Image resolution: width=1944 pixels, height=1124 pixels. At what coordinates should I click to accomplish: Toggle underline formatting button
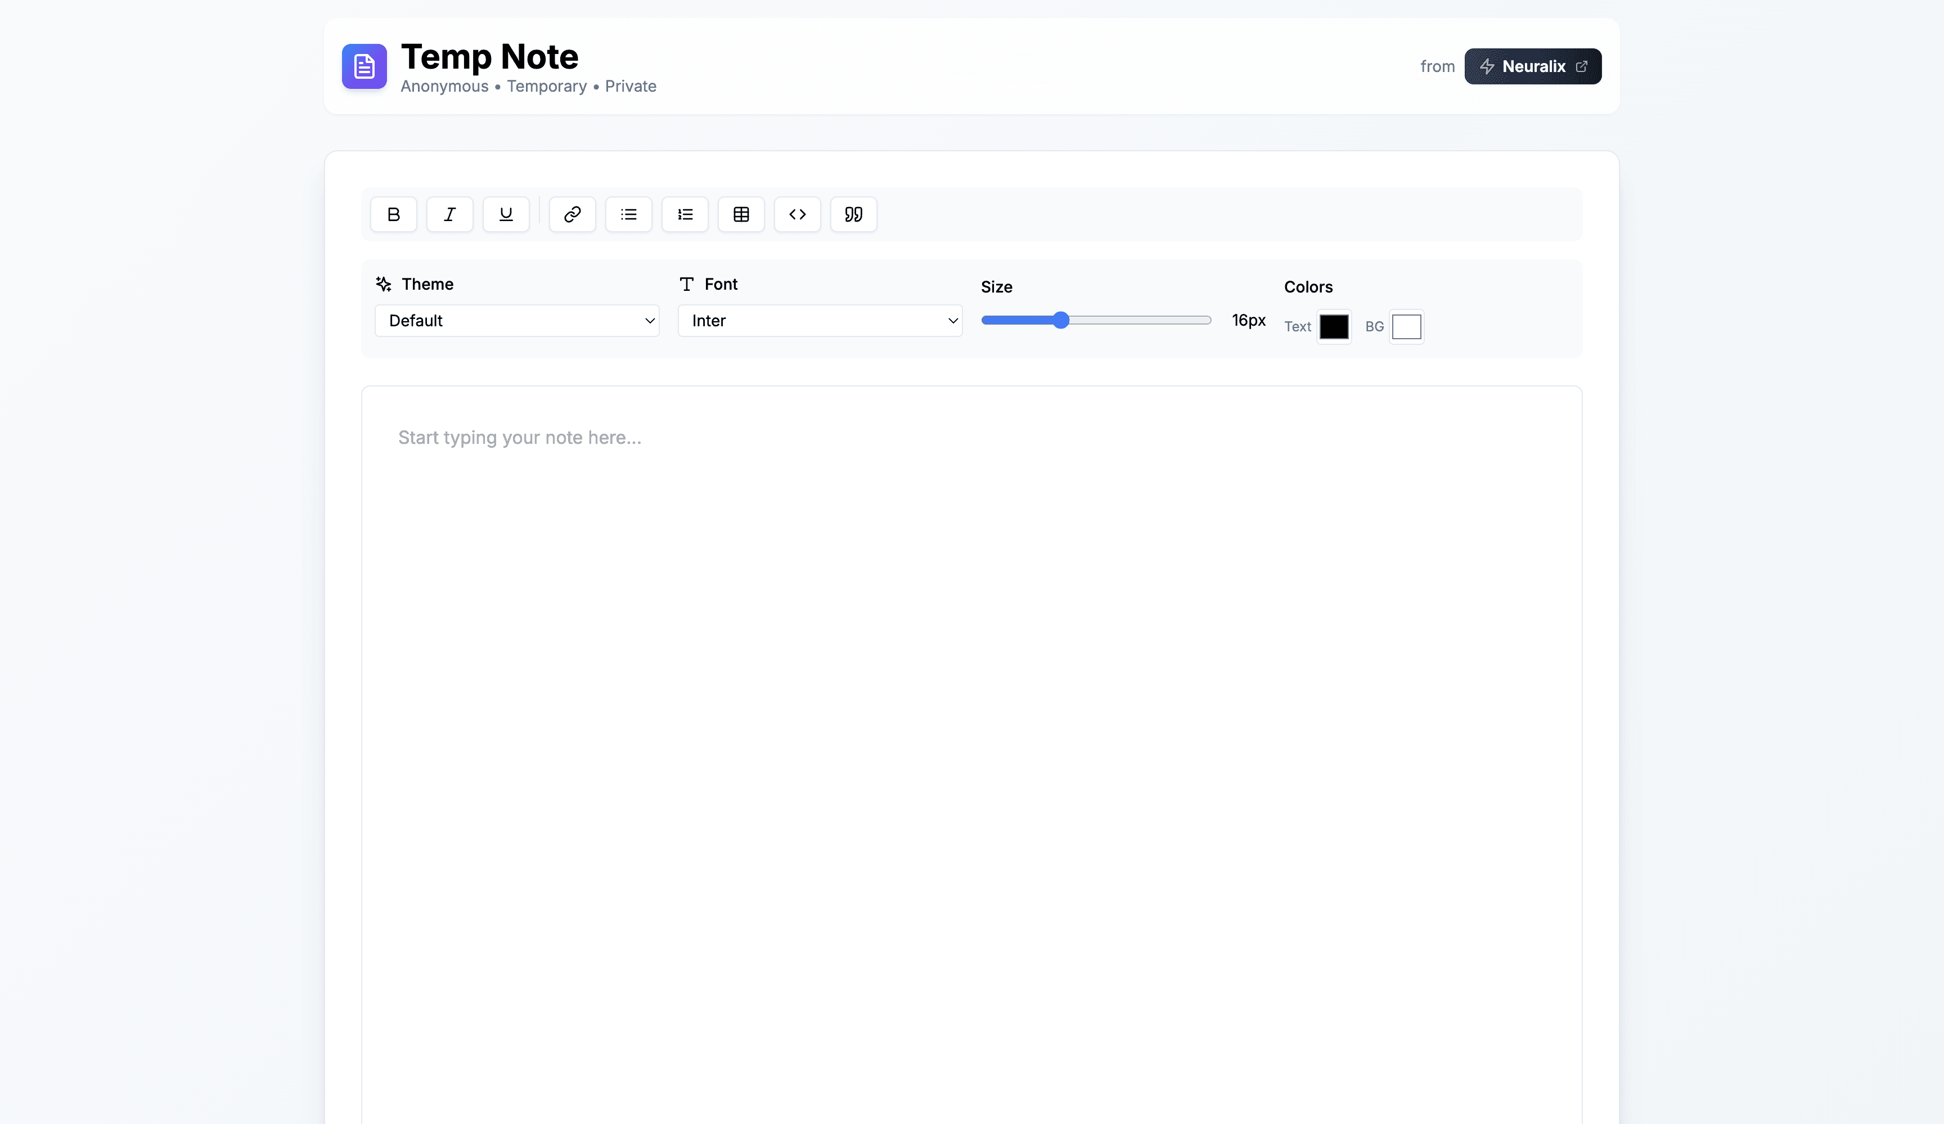[506, 214]
